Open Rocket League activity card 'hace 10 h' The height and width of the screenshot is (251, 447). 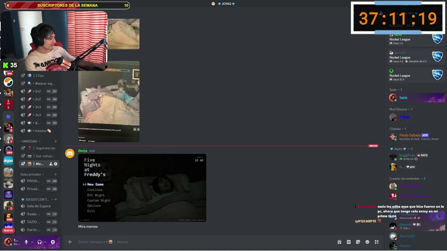click(417, 75)
